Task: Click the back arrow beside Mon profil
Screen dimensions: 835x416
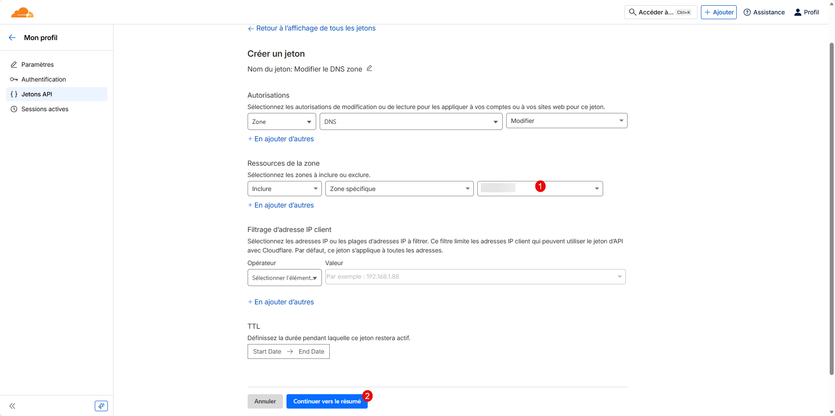Action: click(12, 38)
